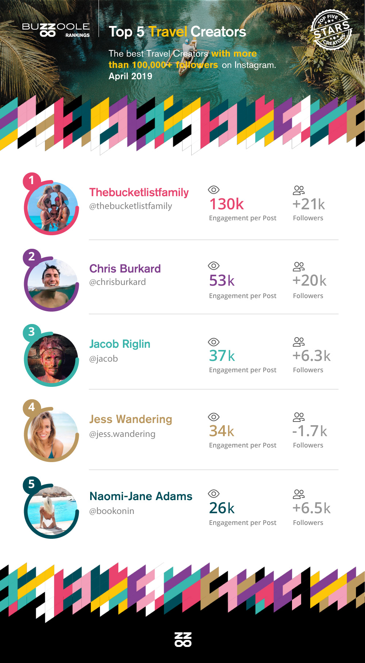Image resolution: width=365 pixels, height=663 pixels.
Task: Click the Buzzoole logo in the black footer
Action: (x=183, y=640)
